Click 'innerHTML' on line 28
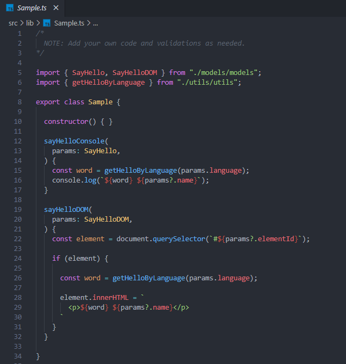 [x=110, y=298]
